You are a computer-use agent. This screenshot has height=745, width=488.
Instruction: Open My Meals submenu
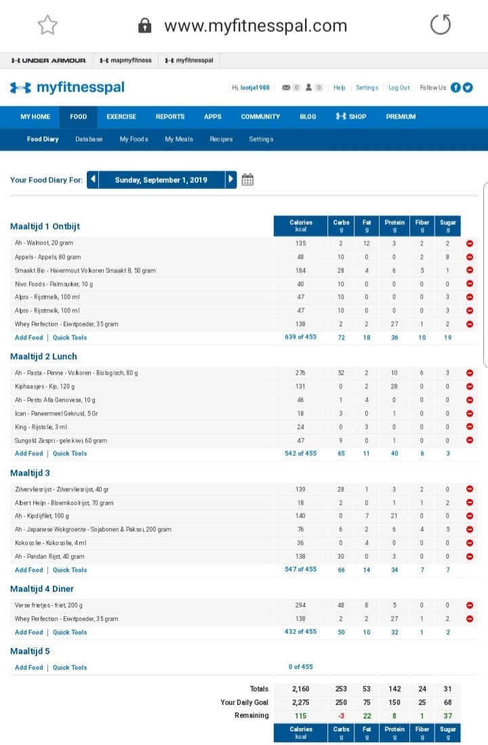point(179,140)
